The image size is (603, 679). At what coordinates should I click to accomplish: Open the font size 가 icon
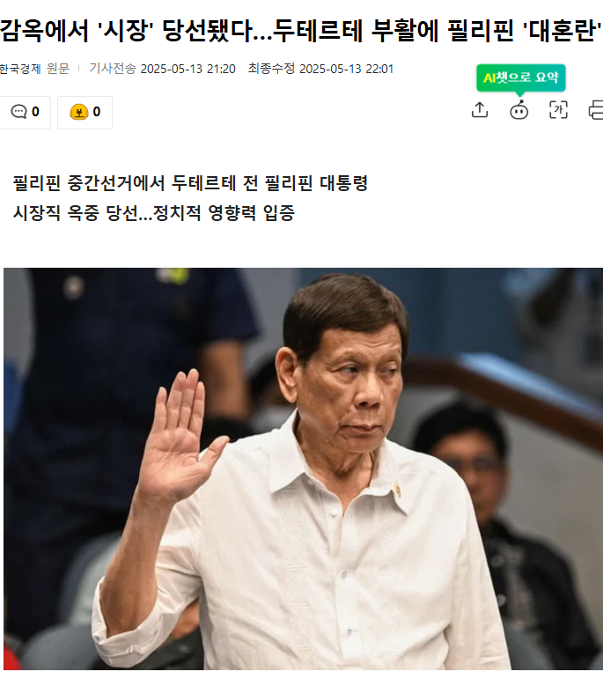click(x=558, y=110)
